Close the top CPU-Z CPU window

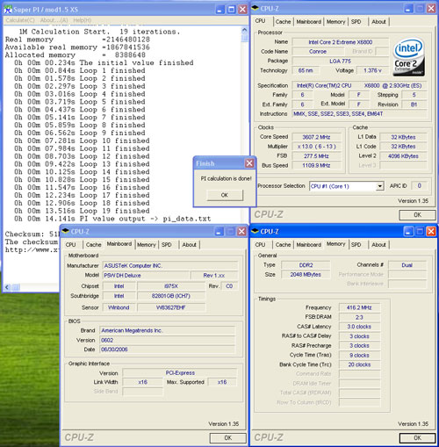click(431, 9)
